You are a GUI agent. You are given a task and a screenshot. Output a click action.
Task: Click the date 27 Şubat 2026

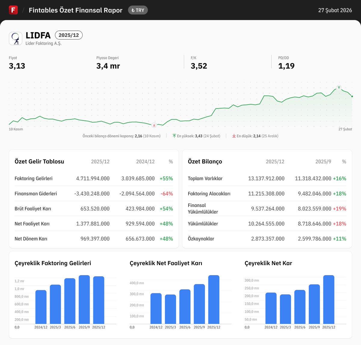[335, 10]
